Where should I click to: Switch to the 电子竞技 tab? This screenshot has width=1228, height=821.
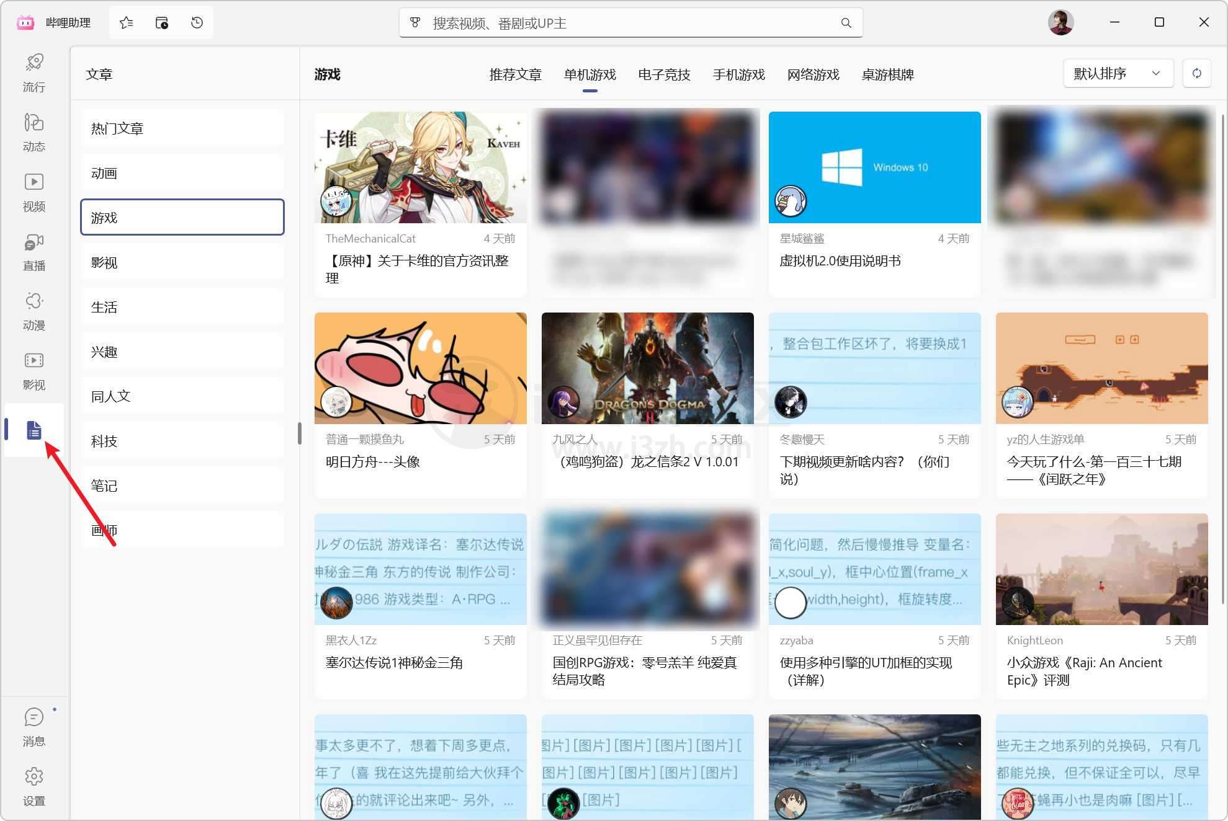pos(664,74)
